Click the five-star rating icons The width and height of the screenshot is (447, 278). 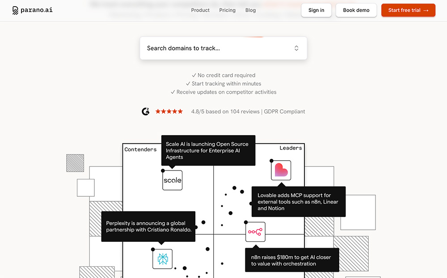tap(169, 112)
